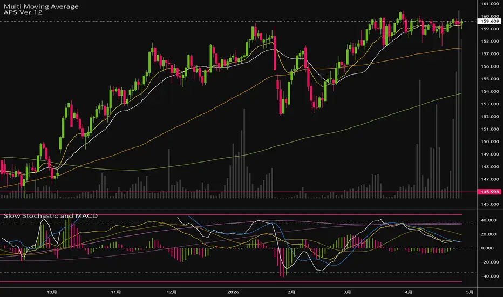Click the 153.000 price axis value

pos(490,104)
